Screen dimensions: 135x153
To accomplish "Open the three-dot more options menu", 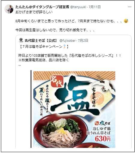I will coord(130,7).
